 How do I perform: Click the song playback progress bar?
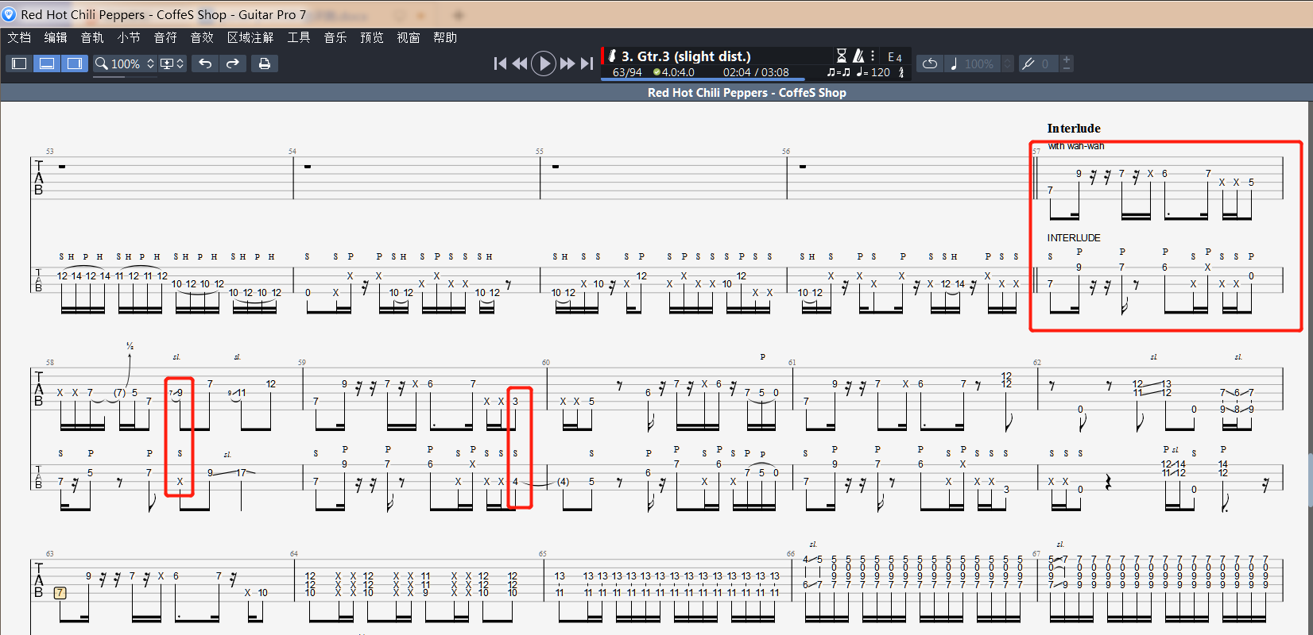[703, 79]
